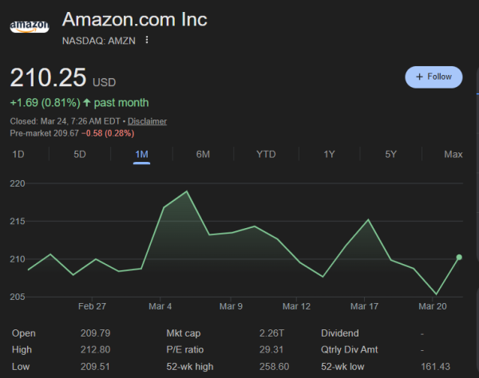
Task: Select the 1D time range tab
Action: pyautogui.click(x=18, y=154)
